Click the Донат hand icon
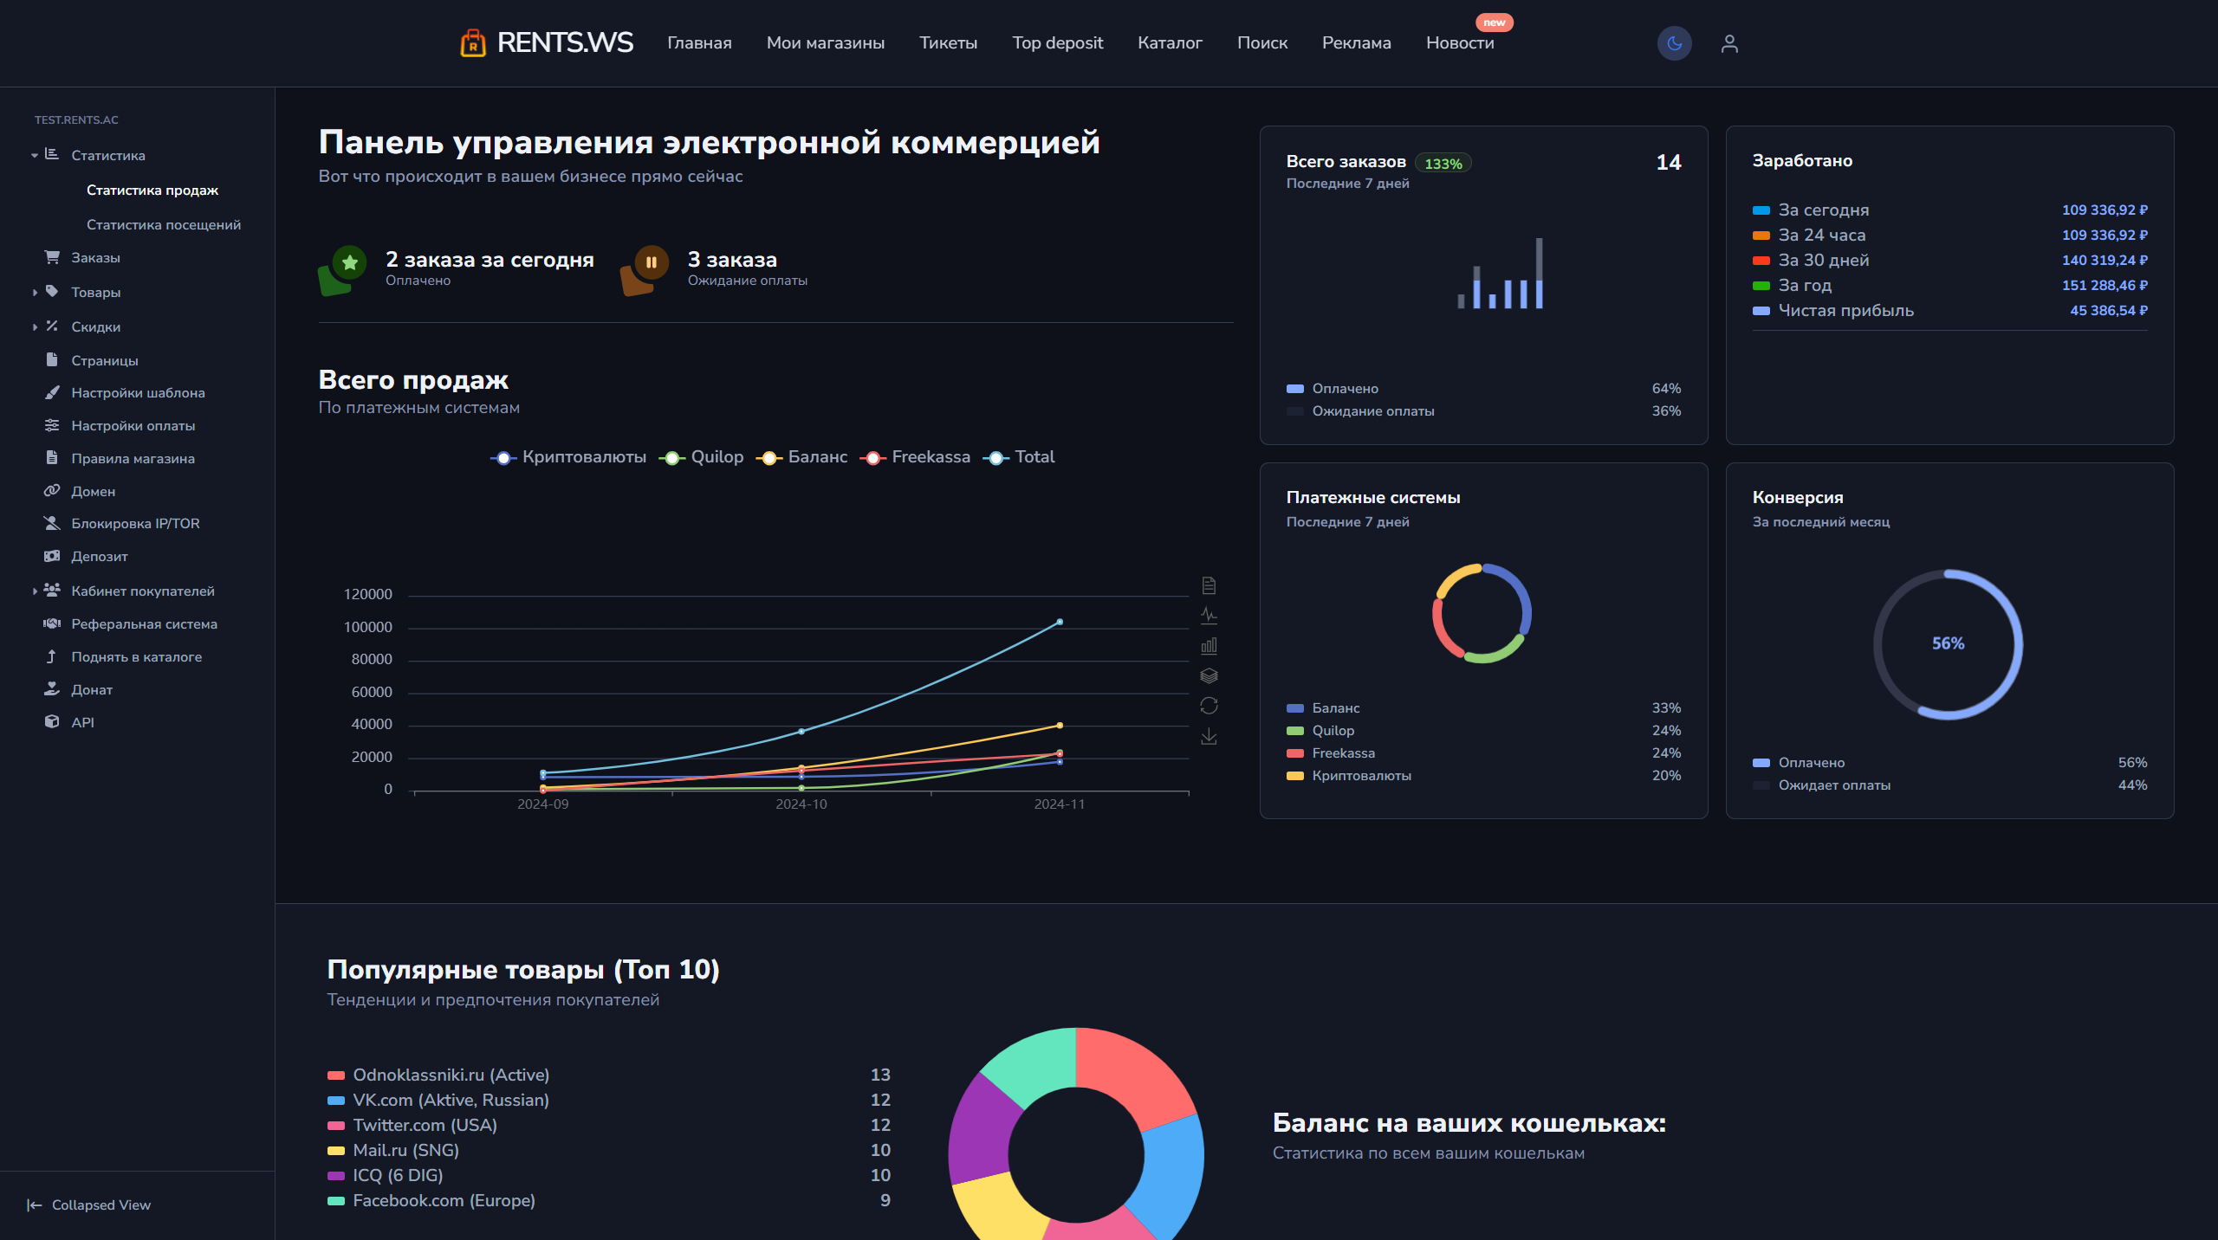 tap(52, 688)
